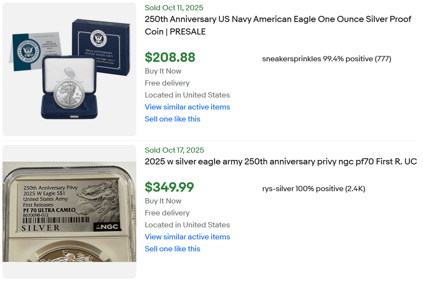The width and height of the screenshot is (423, 282).
Task: Select Sell one like this under the army eagle coin
Action: 172,248
